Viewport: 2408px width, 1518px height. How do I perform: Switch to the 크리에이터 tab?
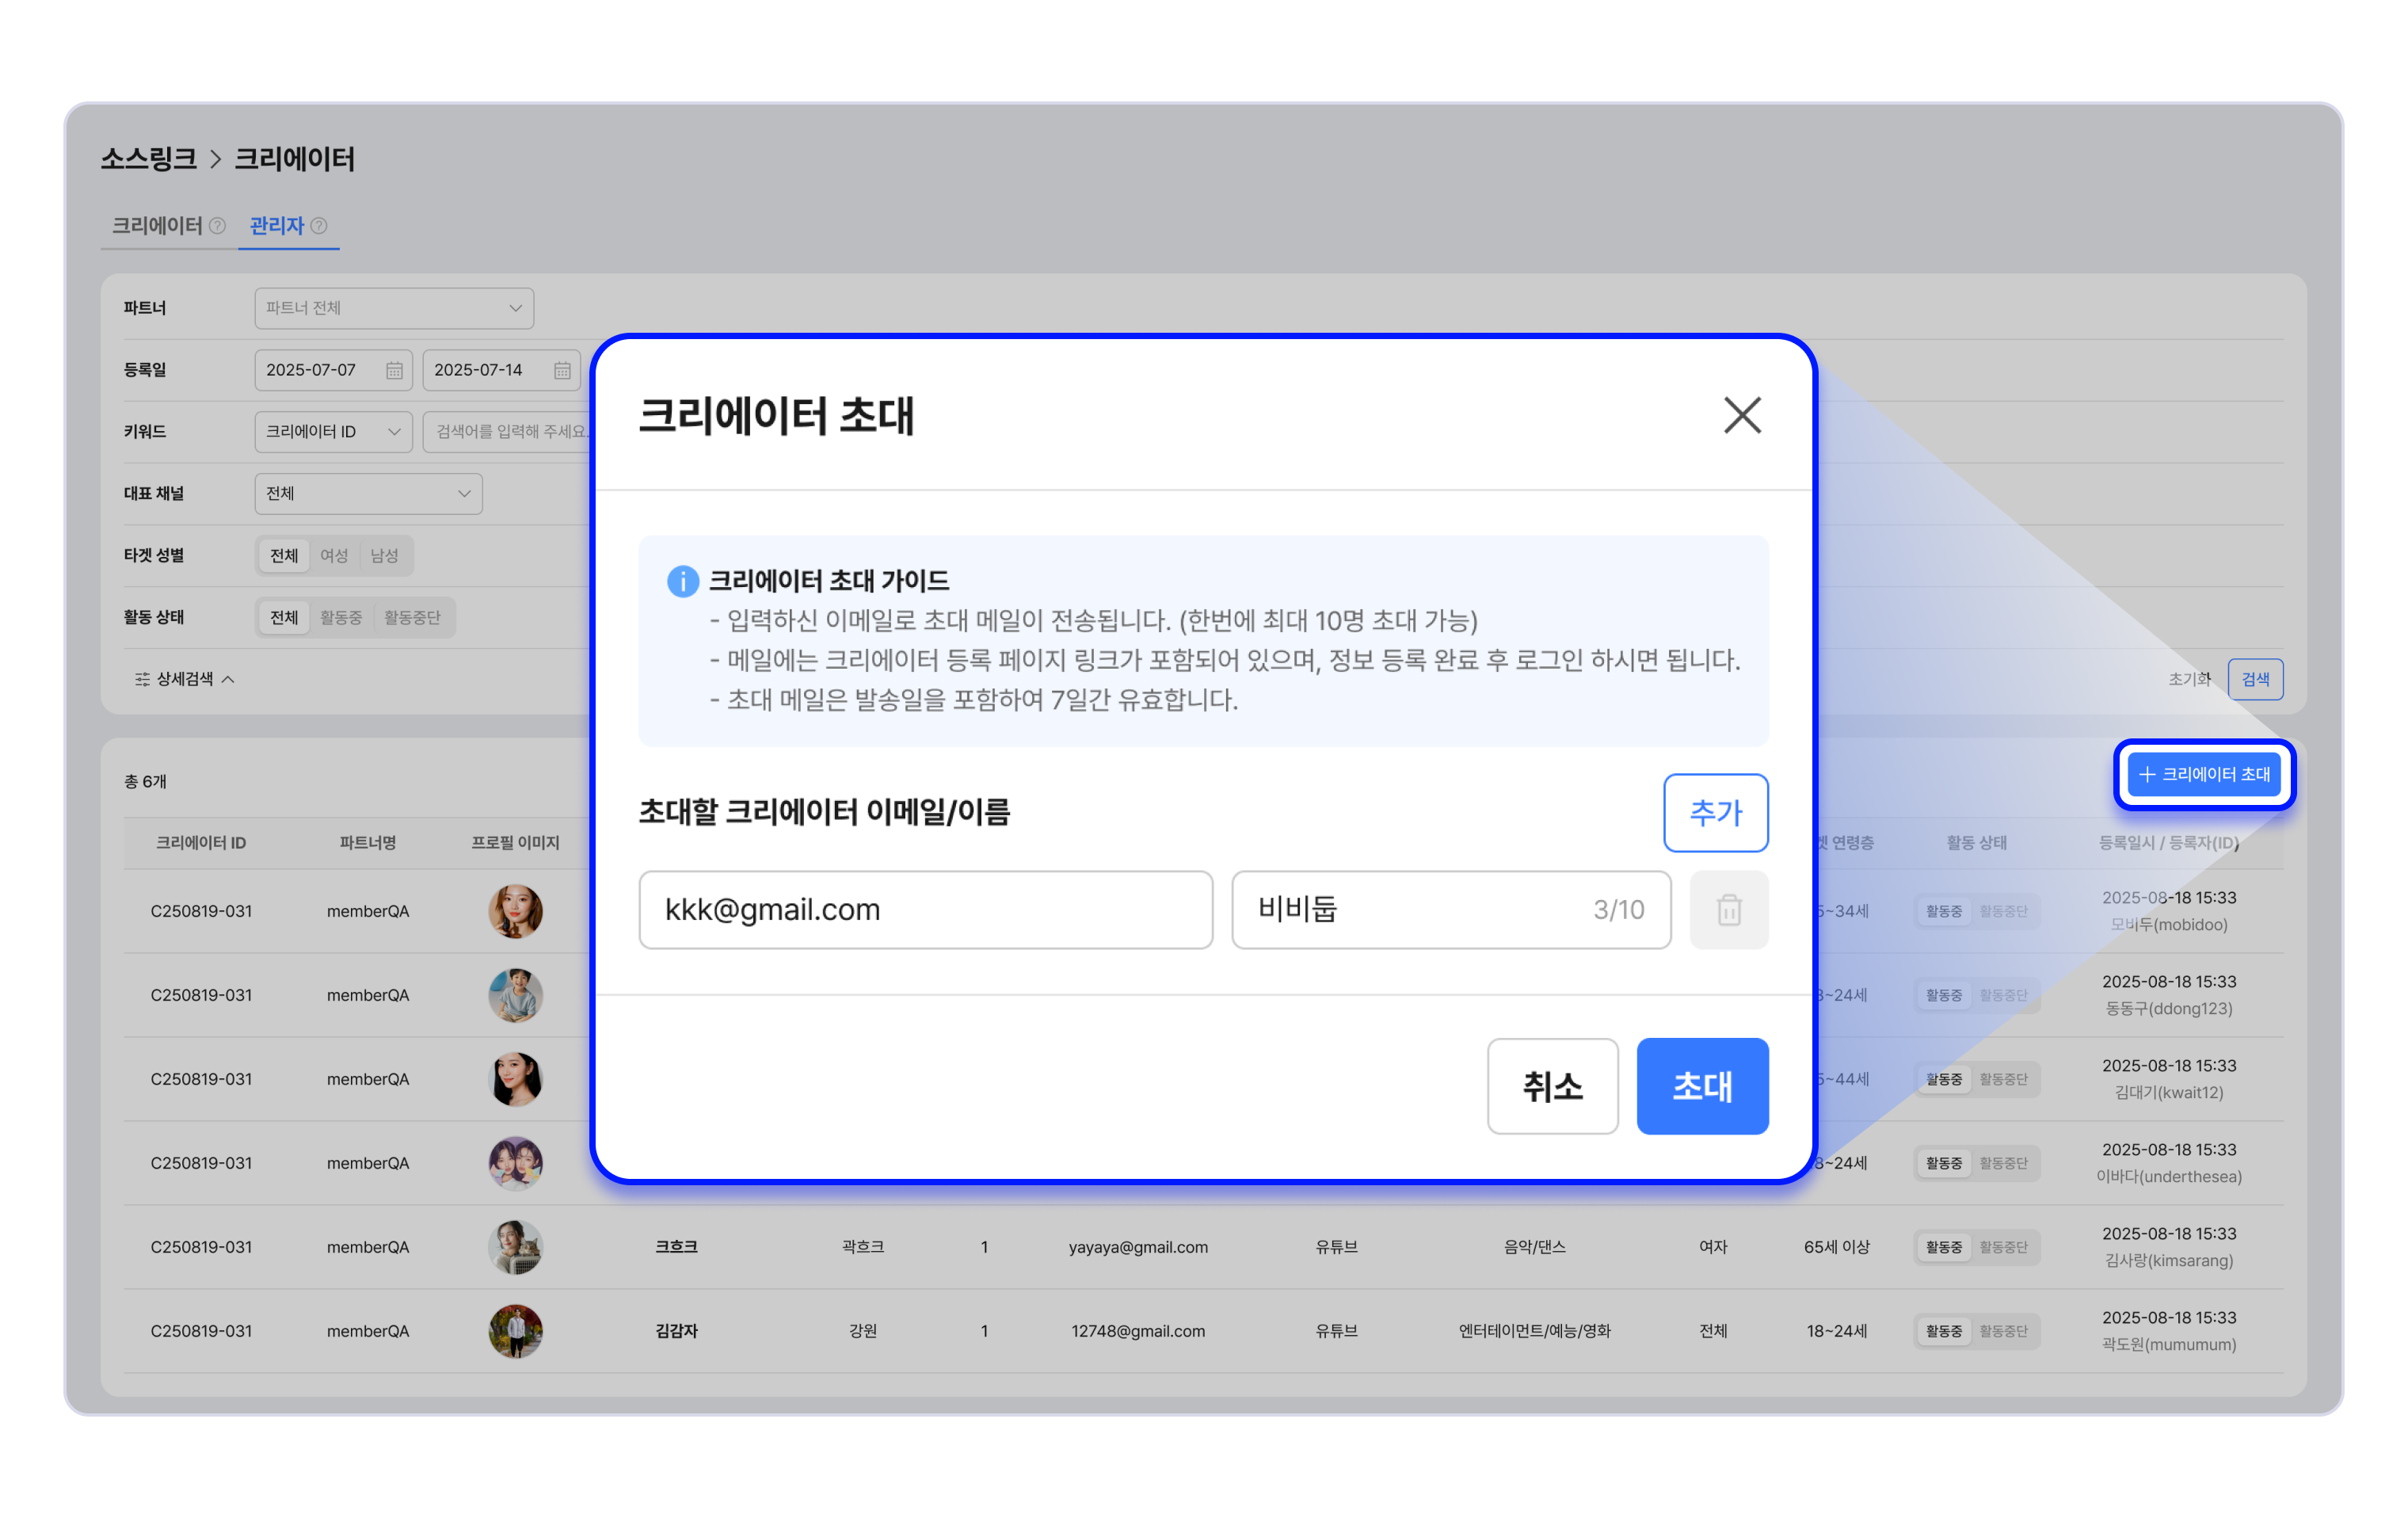click(157, 226)
